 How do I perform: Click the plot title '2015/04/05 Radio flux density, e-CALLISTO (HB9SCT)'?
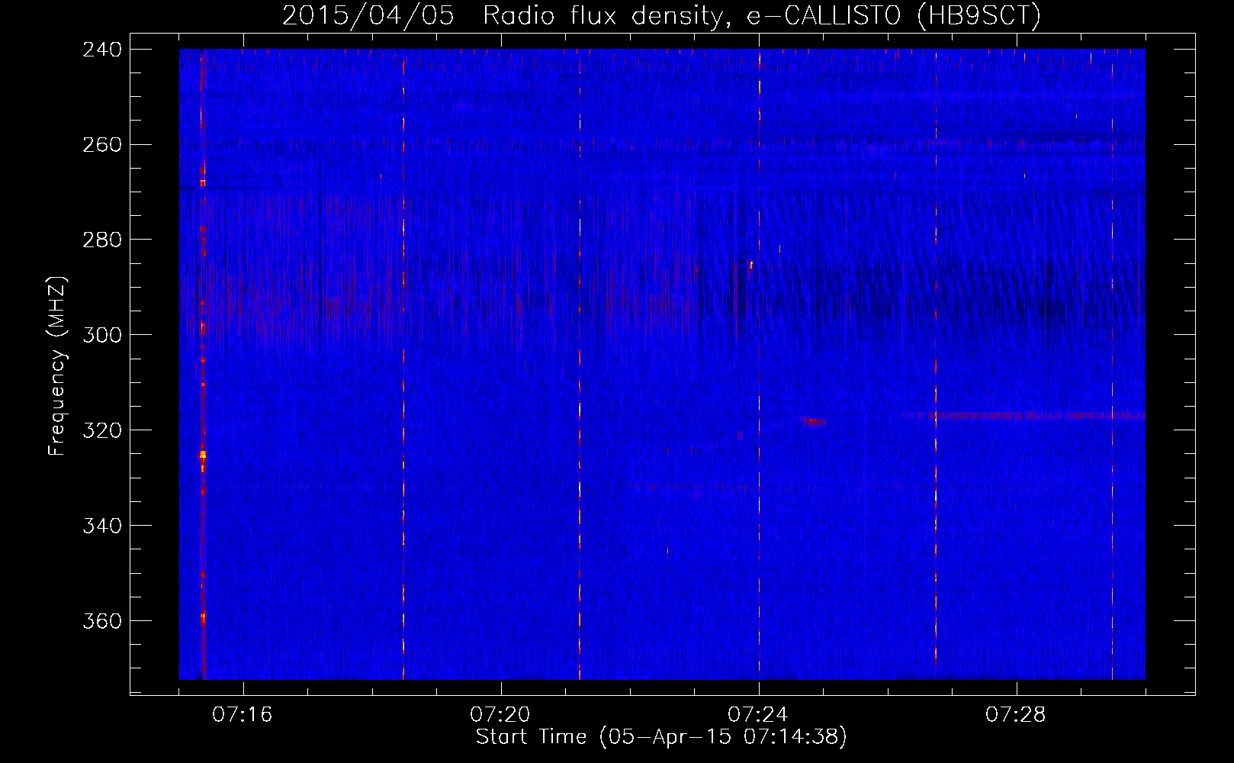pos(661,15)
